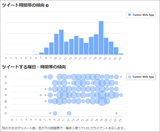Select the small bar for hour 23

[x=121, y=54]
